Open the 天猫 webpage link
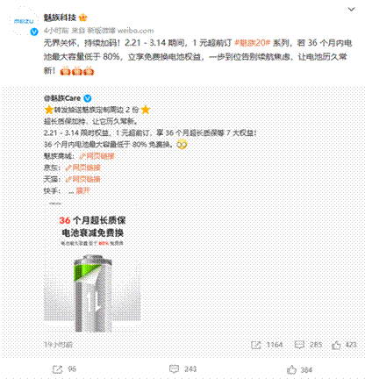This screenshot has width=365, height=379. point(82,179)
